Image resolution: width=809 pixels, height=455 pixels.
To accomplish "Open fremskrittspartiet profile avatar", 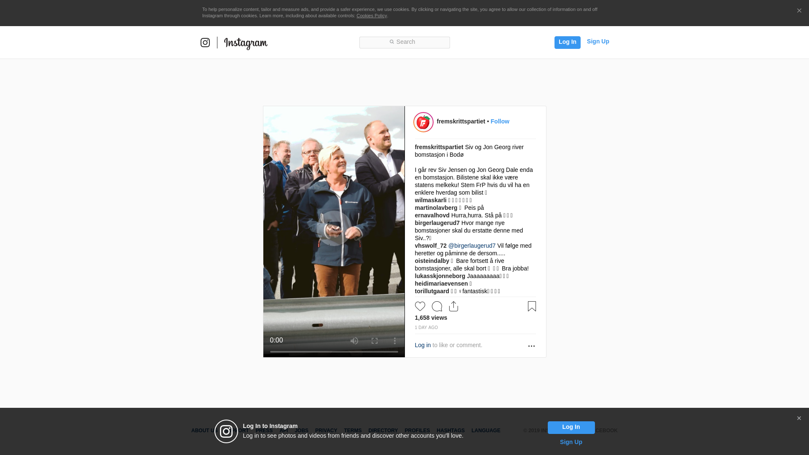I will pos(423,122).
